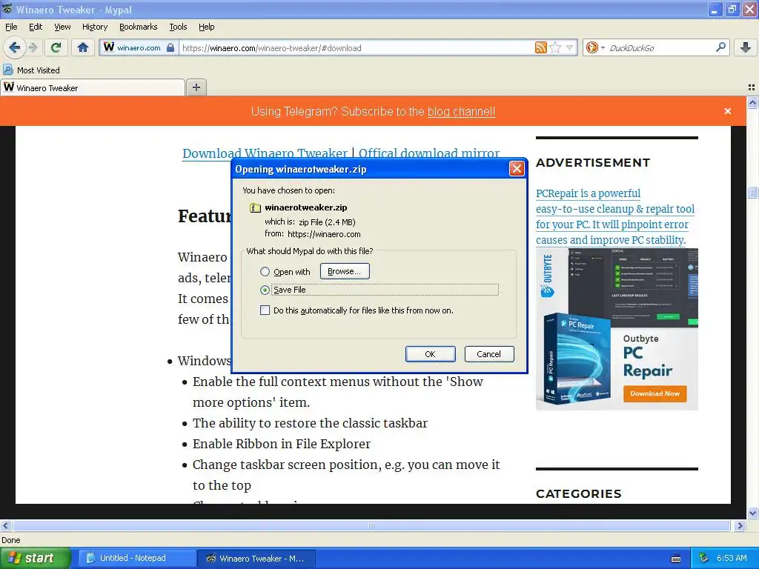Open the Edit menu
This screenshot has width=759, height=569.
pyautogui.click(x=36, y=27)
